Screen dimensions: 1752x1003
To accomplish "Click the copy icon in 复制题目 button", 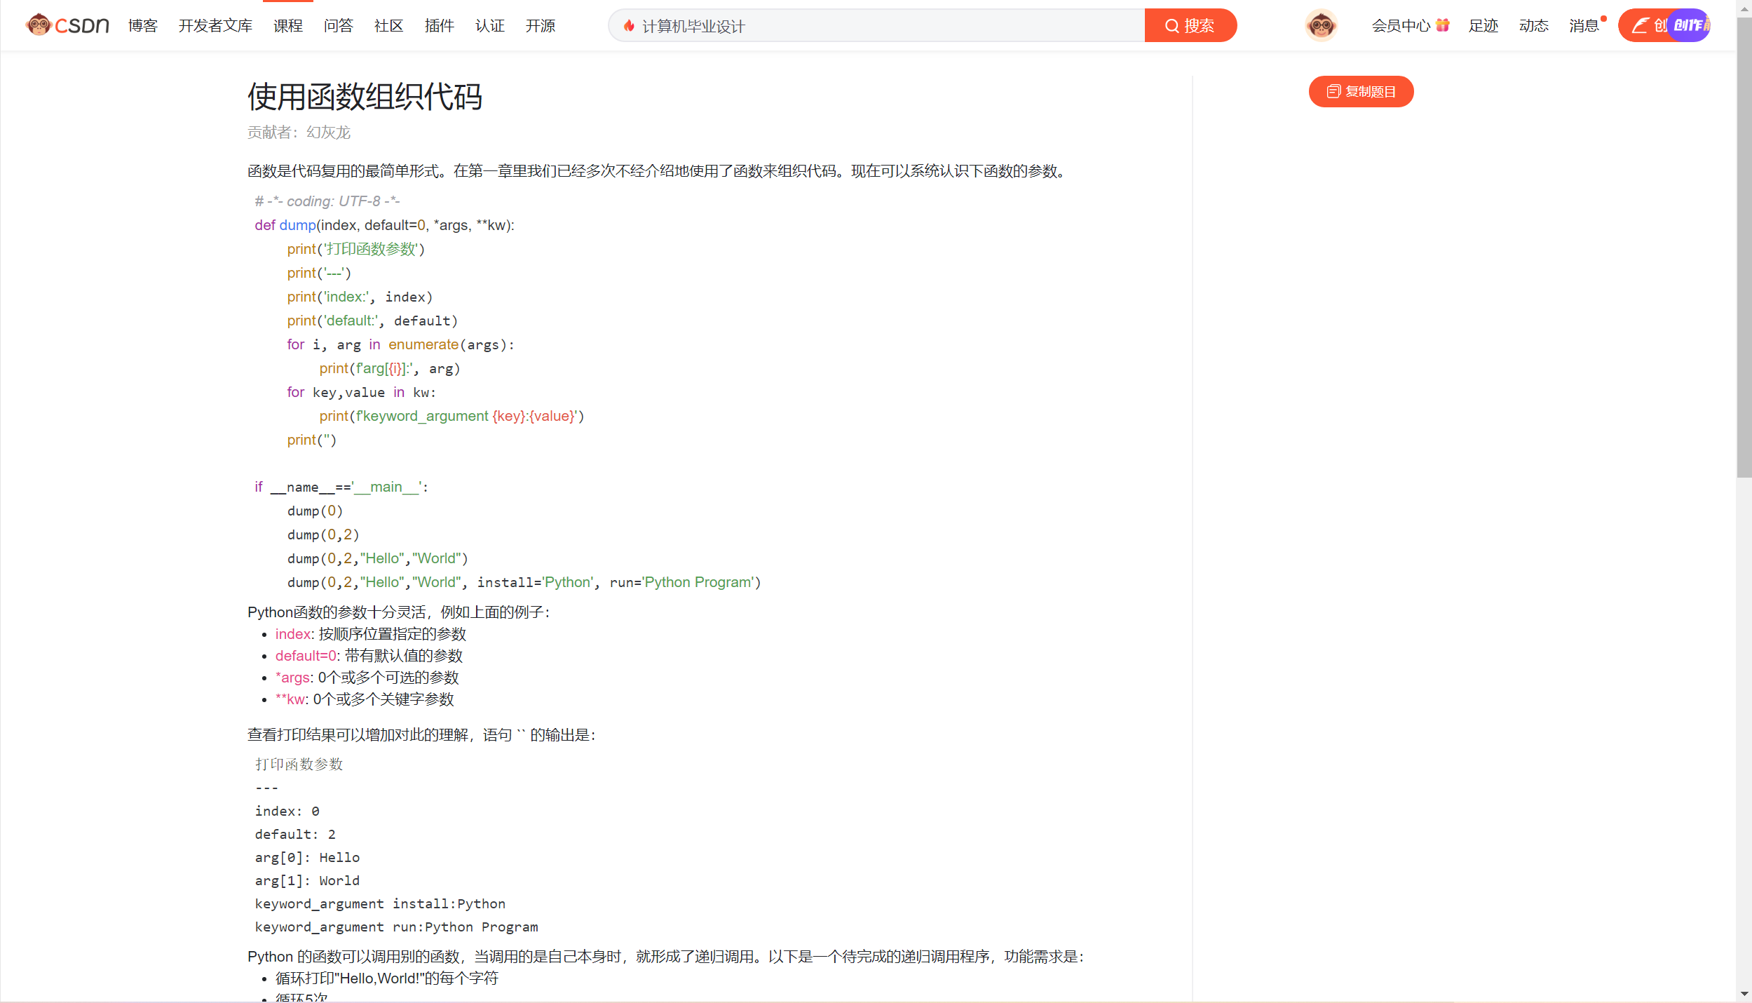I will point(1333,91).
